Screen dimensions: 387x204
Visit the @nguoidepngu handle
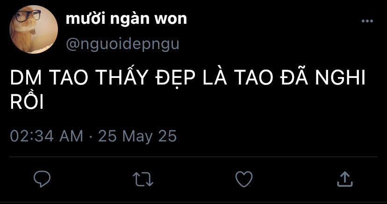pyautogui.click(x=122, y=45)
